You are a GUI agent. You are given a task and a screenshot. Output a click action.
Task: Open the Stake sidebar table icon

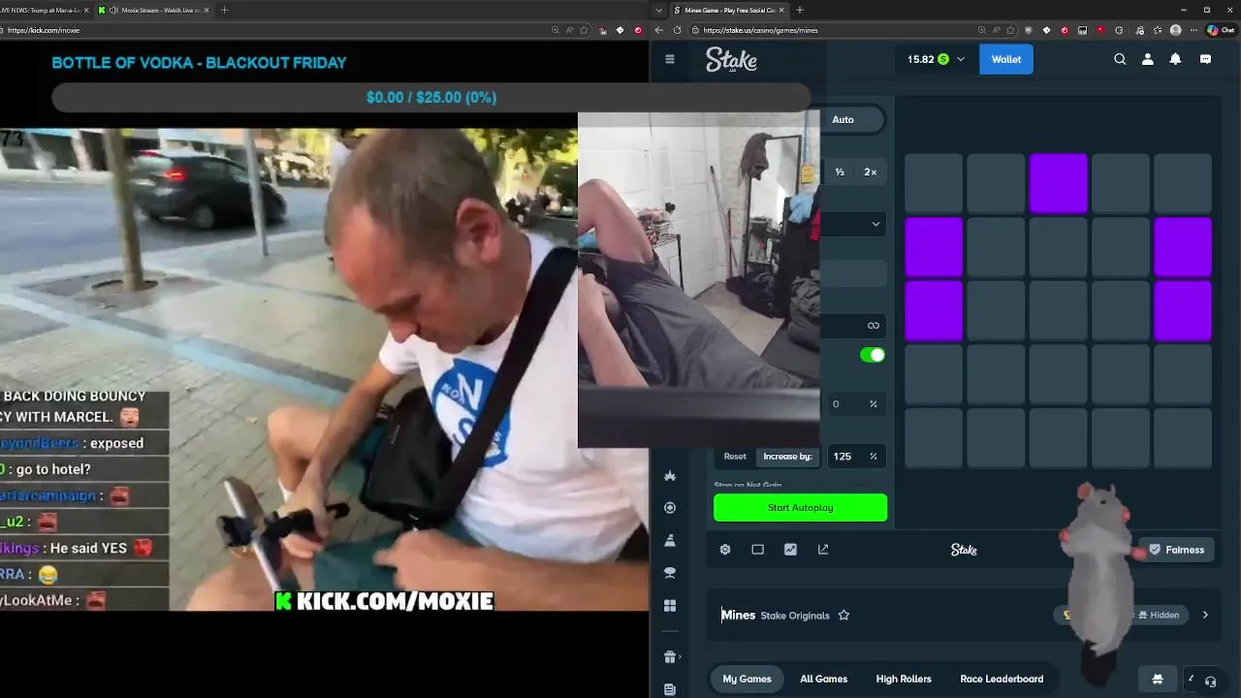point(669,573)
